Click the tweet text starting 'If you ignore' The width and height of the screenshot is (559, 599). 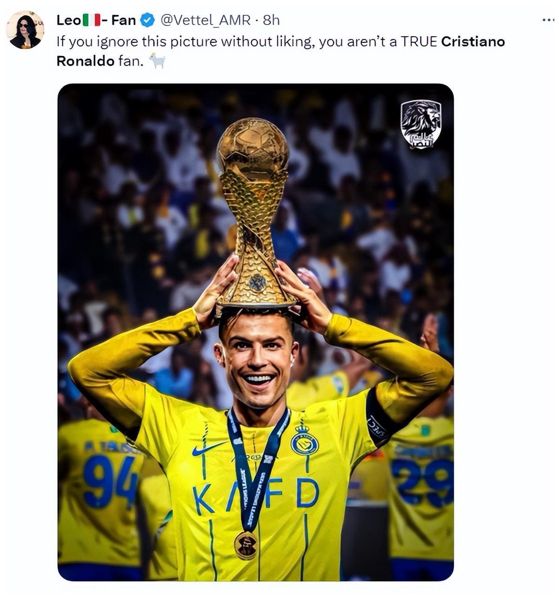click(x=280, y=51)
